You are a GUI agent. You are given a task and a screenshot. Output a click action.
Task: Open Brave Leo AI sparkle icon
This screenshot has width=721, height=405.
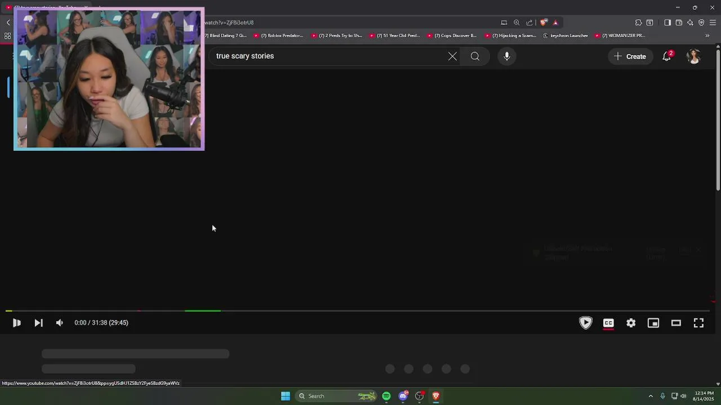point(690,22)
